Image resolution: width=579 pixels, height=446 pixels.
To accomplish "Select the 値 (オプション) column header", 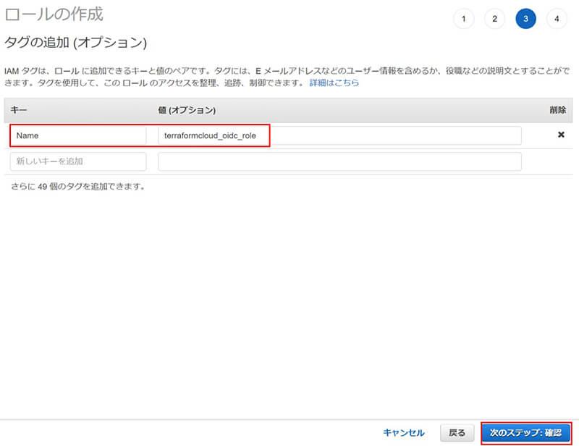I will (187, 110).
